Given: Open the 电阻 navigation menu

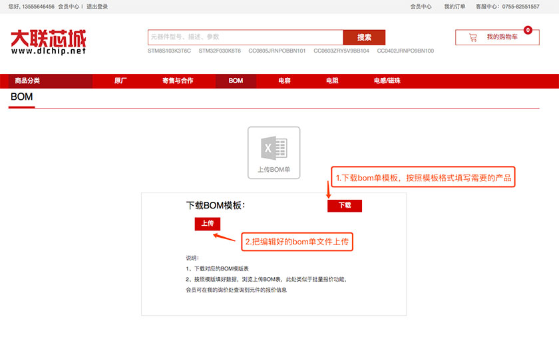Looking at the screenshot, I should 332,81.
